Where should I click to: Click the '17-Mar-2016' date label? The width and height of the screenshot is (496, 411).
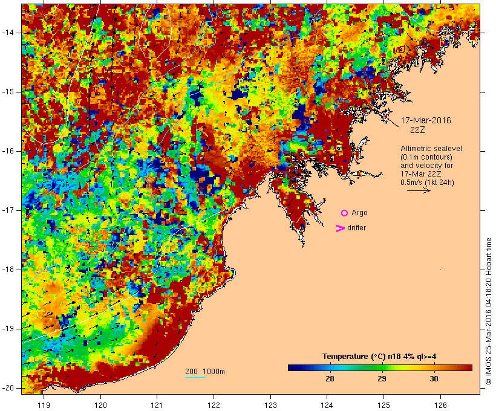click(426, 120)
